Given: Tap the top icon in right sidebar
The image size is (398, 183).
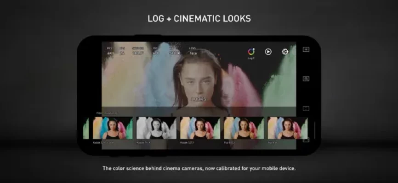Looking at the screenshot, I should (x=306, y=49).
